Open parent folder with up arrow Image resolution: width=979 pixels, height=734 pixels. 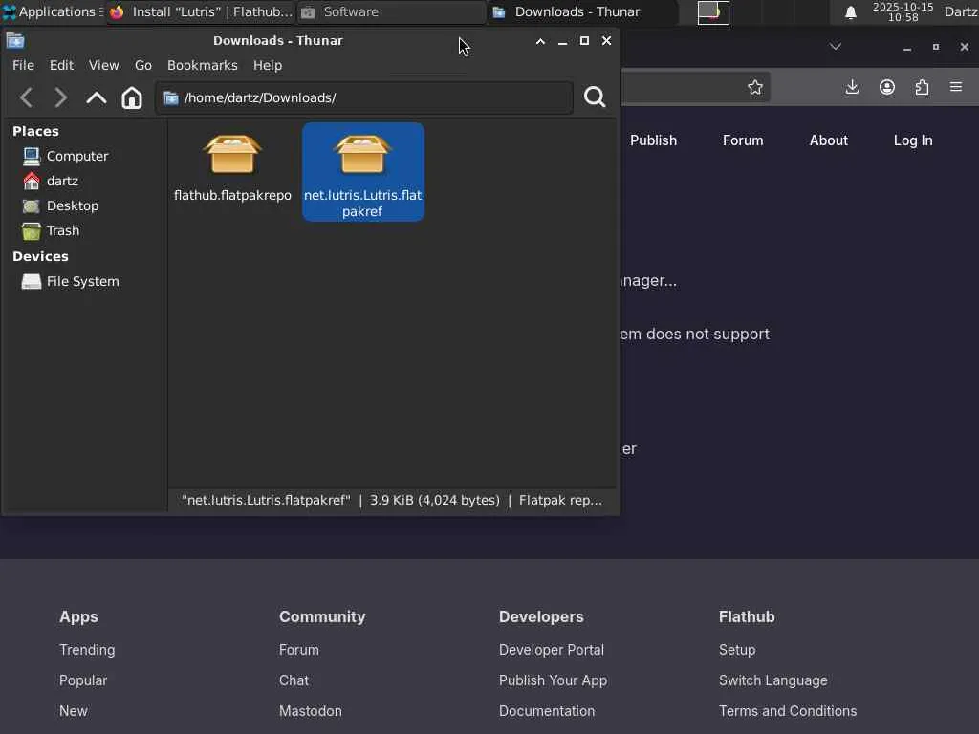tap(97, 97)
